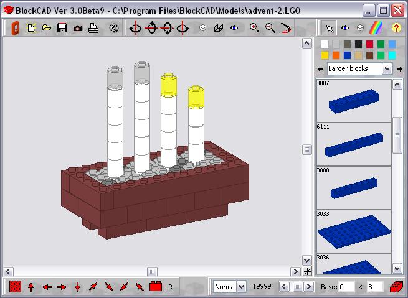The height and width of the screenshot is (298, 408).
Task: Click the red door exit icon
Action: coord(16,28)
